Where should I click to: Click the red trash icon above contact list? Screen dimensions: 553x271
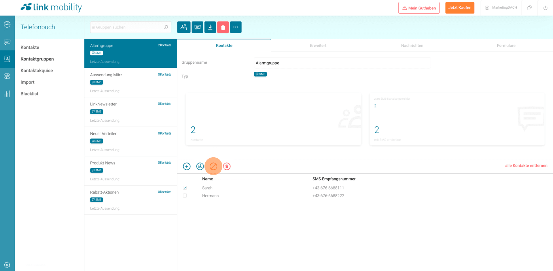pos(227,166)
